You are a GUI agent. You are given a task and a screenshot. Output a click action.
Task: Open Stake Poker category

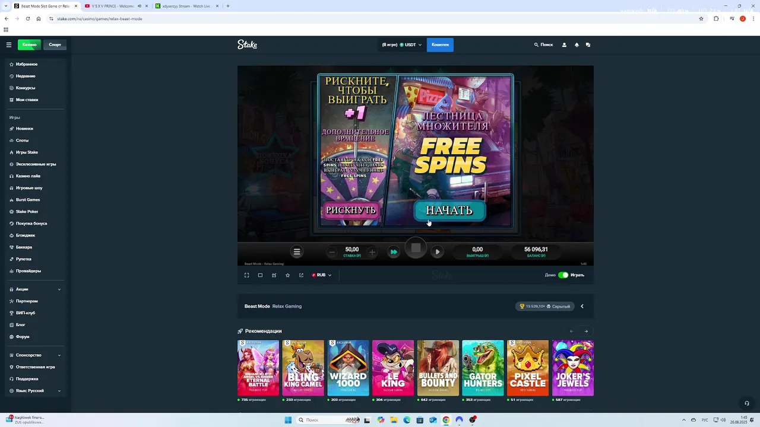36,212
